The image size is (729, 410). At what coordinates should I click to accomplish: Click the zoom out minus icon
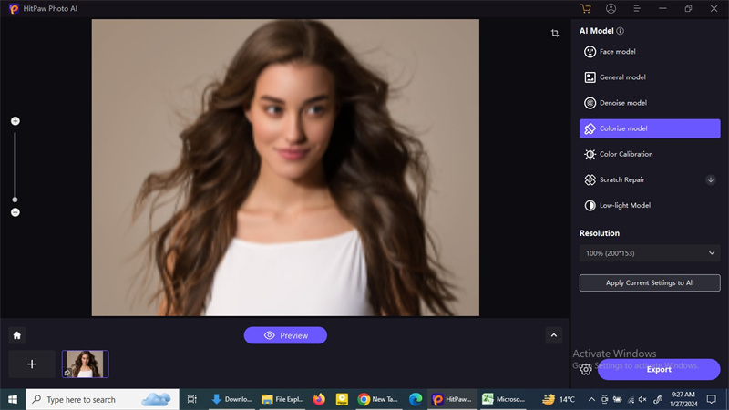[15, 212]
